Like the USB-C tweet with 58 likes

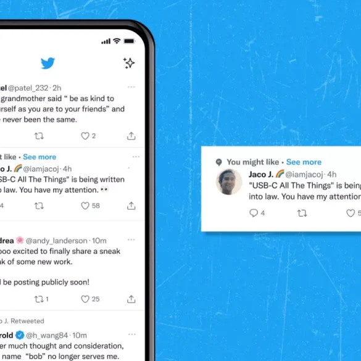coord(85,205)
